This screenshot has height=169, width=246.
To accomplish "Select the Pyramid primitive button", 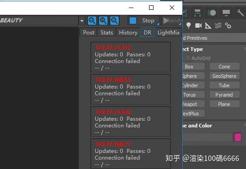I will (x=224, y=95).
